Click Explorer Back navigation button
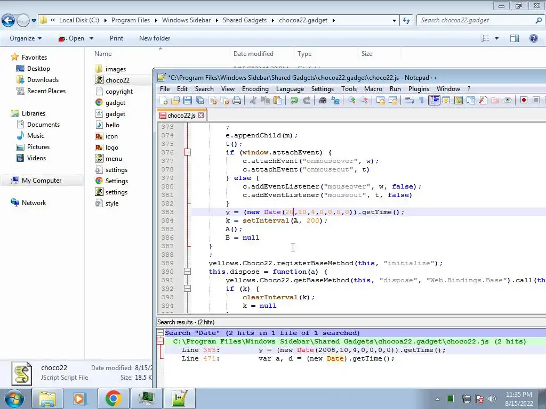 9,21
